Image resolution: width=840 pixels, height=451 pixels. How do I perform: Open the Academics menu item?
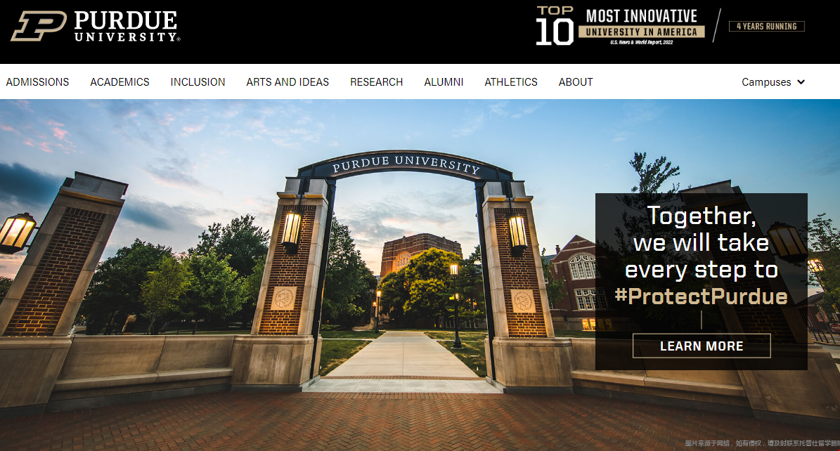tap(119, 82)
